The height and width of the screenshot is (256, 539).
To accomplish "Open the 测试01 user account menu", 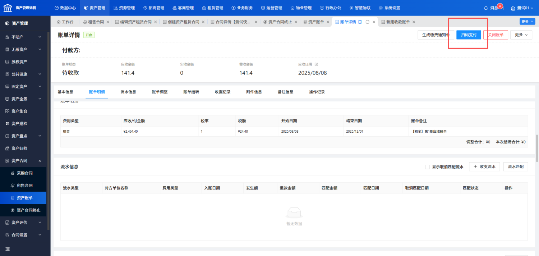I will pos(522,8).
